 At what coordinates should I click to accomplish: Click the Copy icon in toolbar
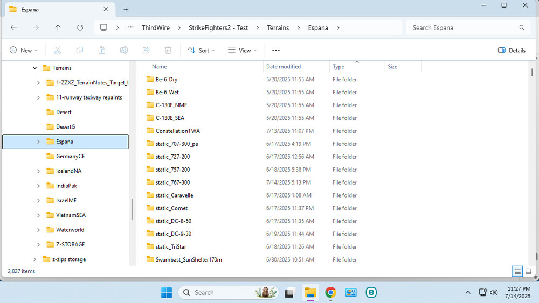[x=79, y=51]
